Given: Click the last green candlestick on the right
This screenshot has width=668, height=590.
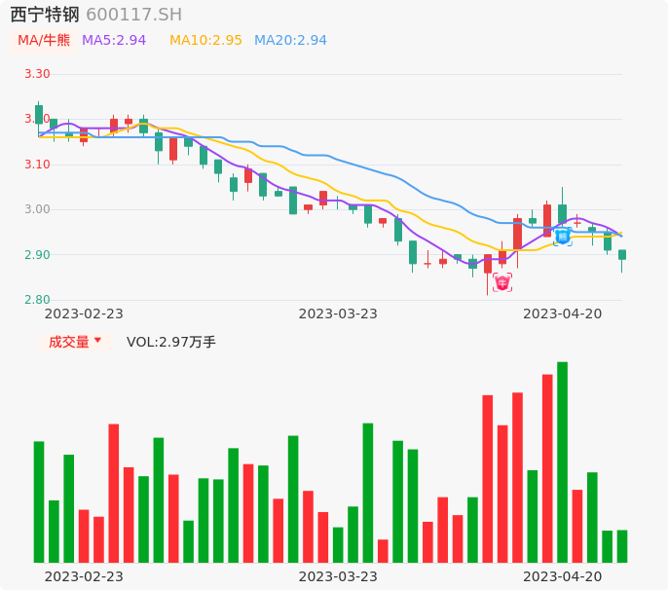Looking at the screenshot, I should coord(622,255).
